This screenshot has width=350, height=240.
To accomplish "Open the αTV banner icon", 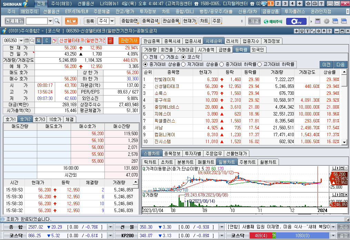I will [297, 21].
